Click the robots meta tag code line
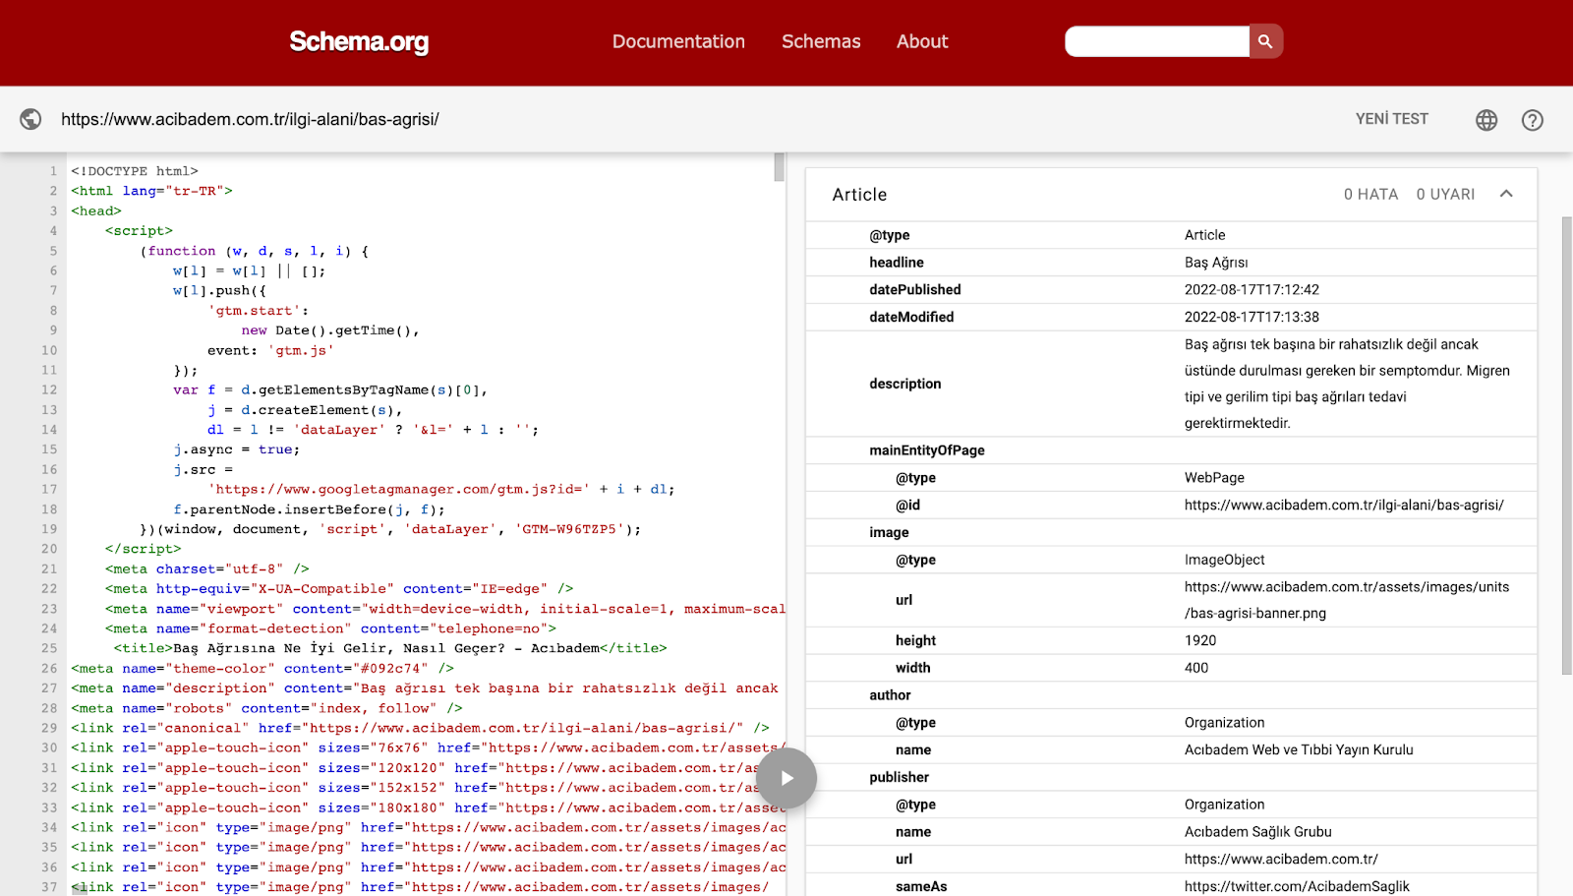The image size is (1573, 896). click(x=266, y=708)
